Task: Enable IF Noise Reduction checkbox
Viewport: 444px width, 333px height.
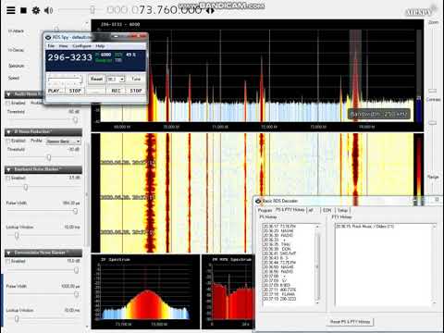Action: (x=8, y=141)
